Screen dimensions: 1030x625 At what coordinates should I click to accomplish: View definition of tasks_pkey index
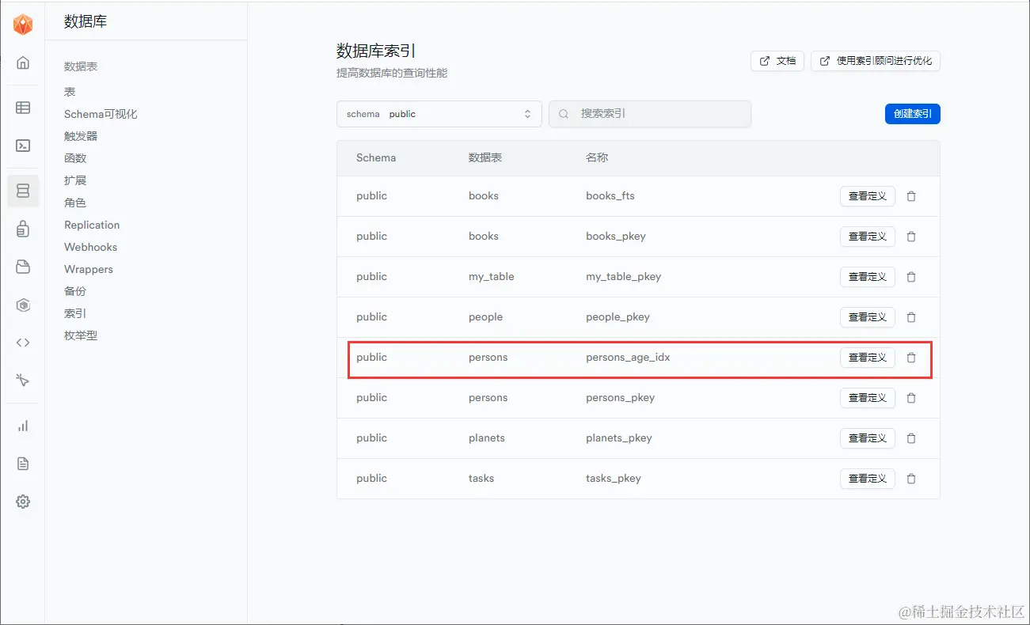868,479
